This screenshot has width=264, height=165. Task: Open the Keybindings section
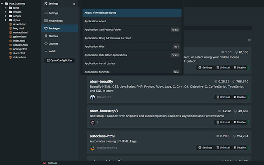coord(59,21)
